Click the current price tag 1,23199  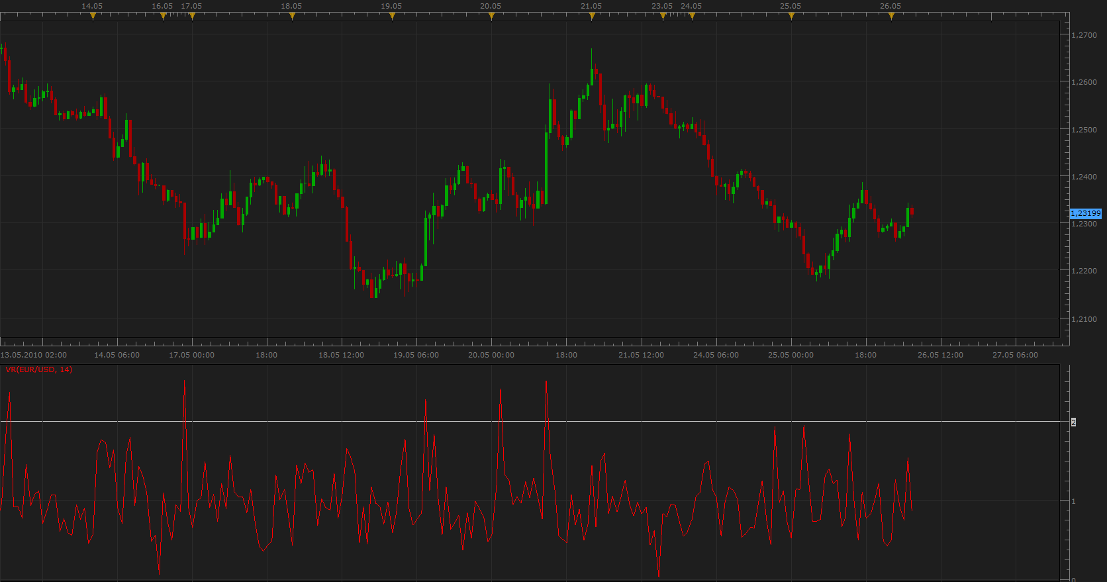[1086, 213]
